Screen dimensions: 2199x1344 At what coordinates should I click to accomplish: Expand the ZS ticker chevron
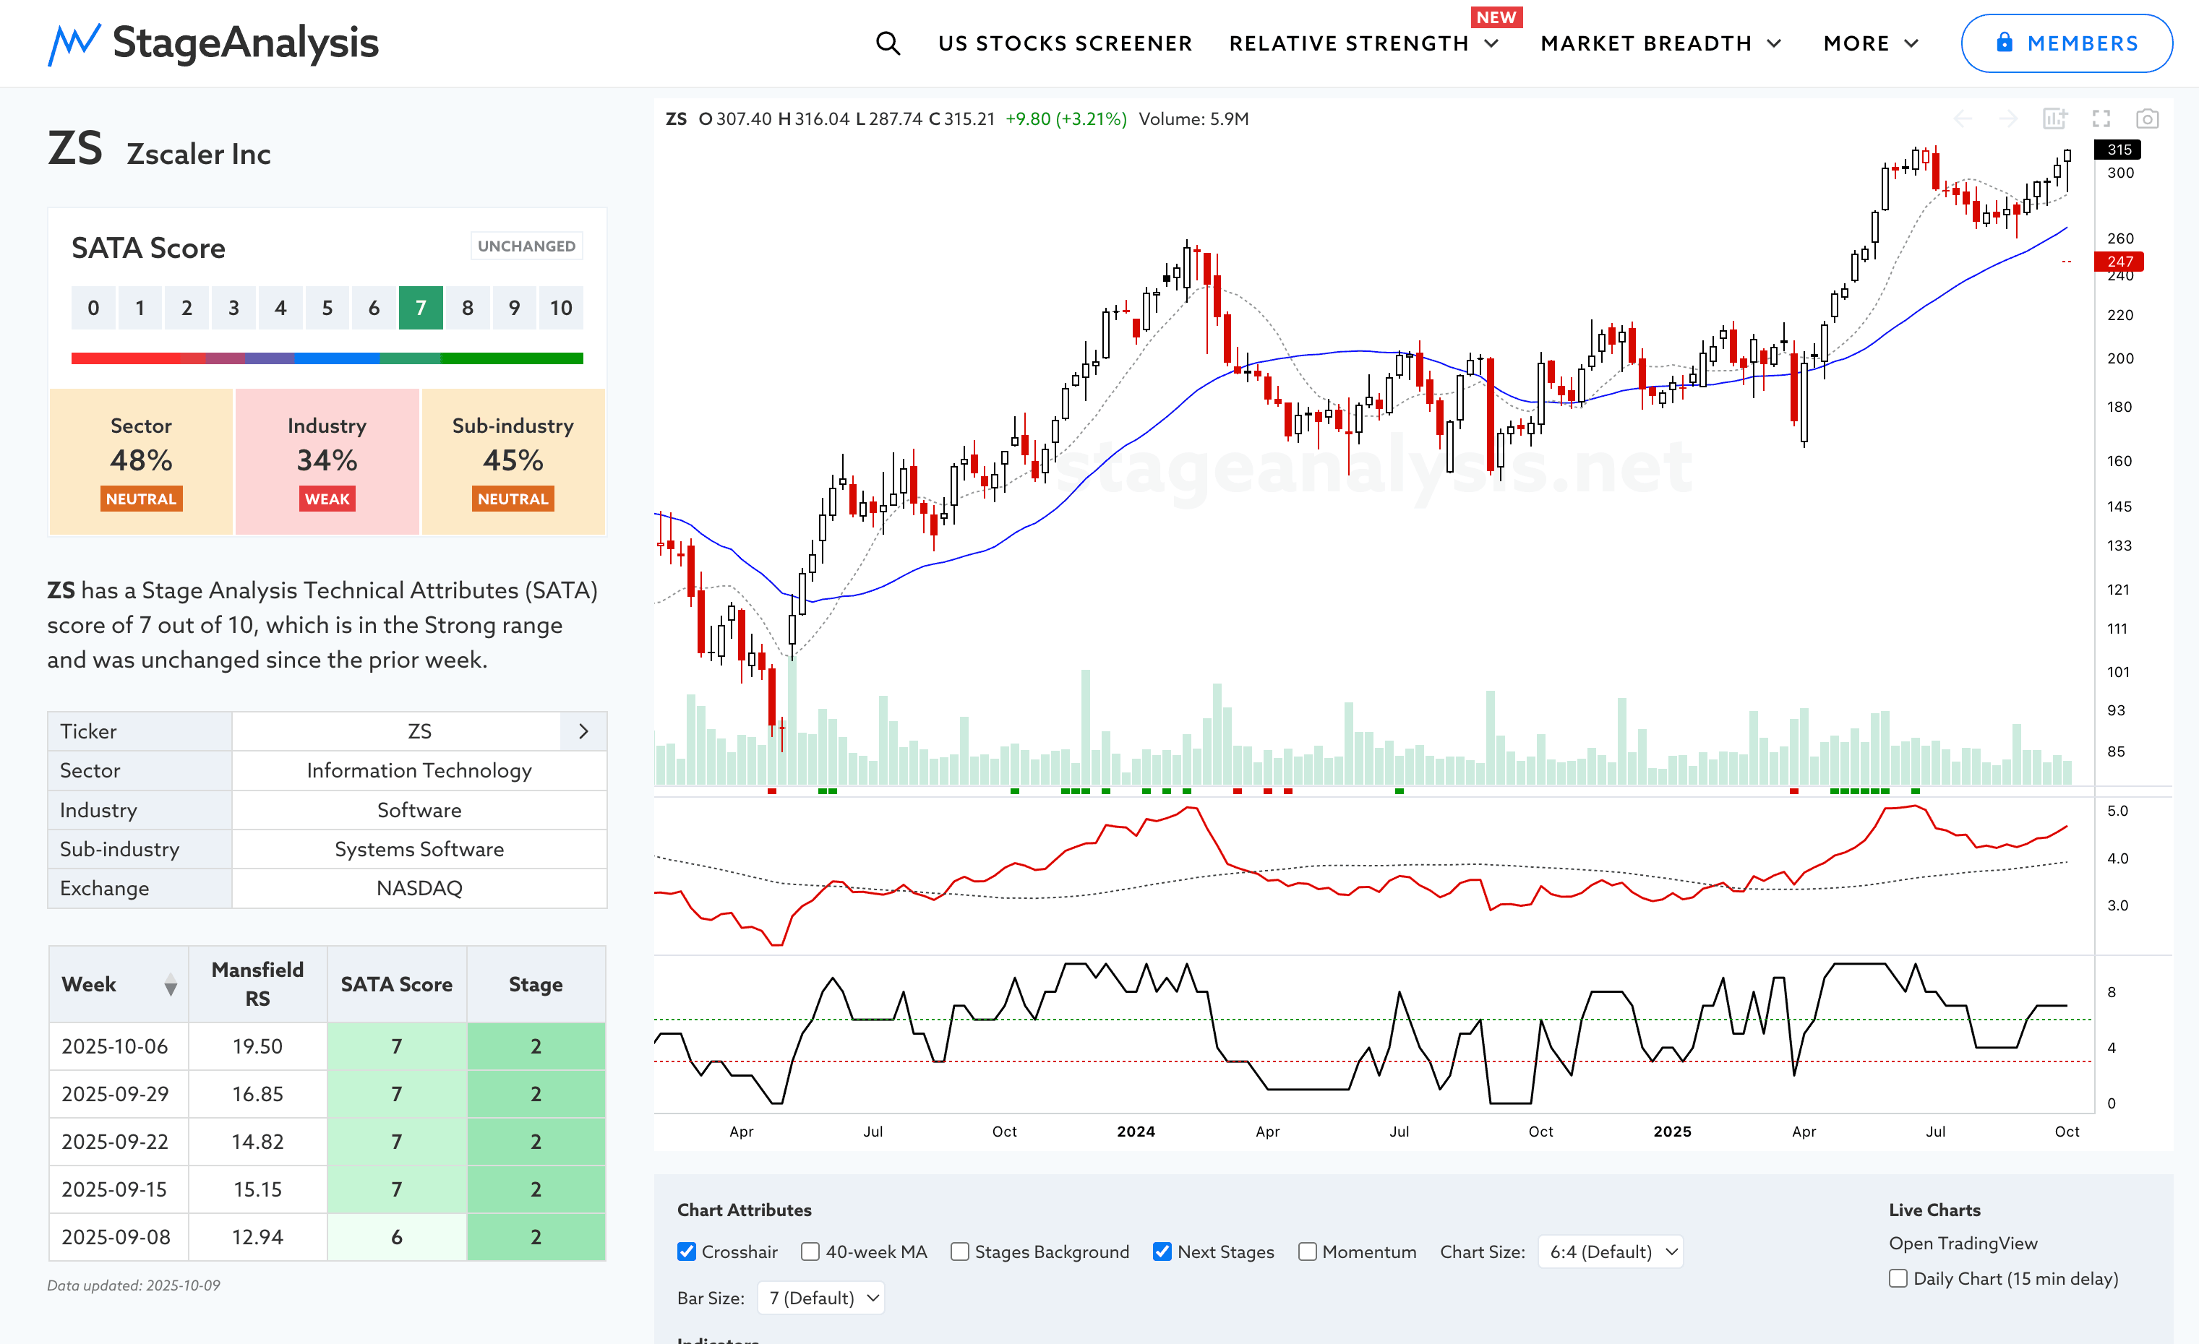pos(583,731)
